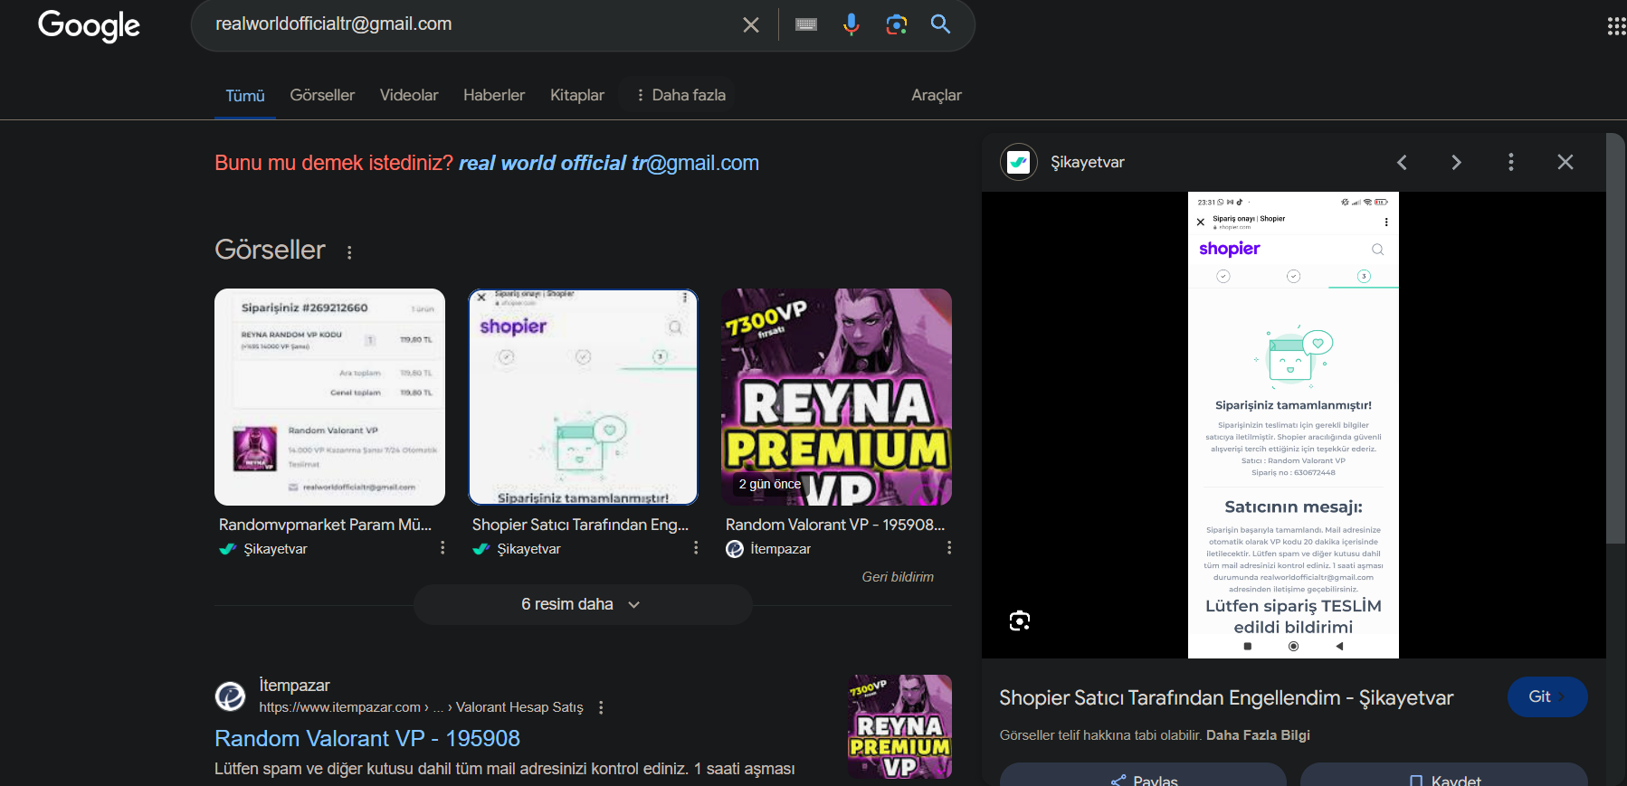
Task: Share the image with the Paylaş button
Action: [1143, 776]
